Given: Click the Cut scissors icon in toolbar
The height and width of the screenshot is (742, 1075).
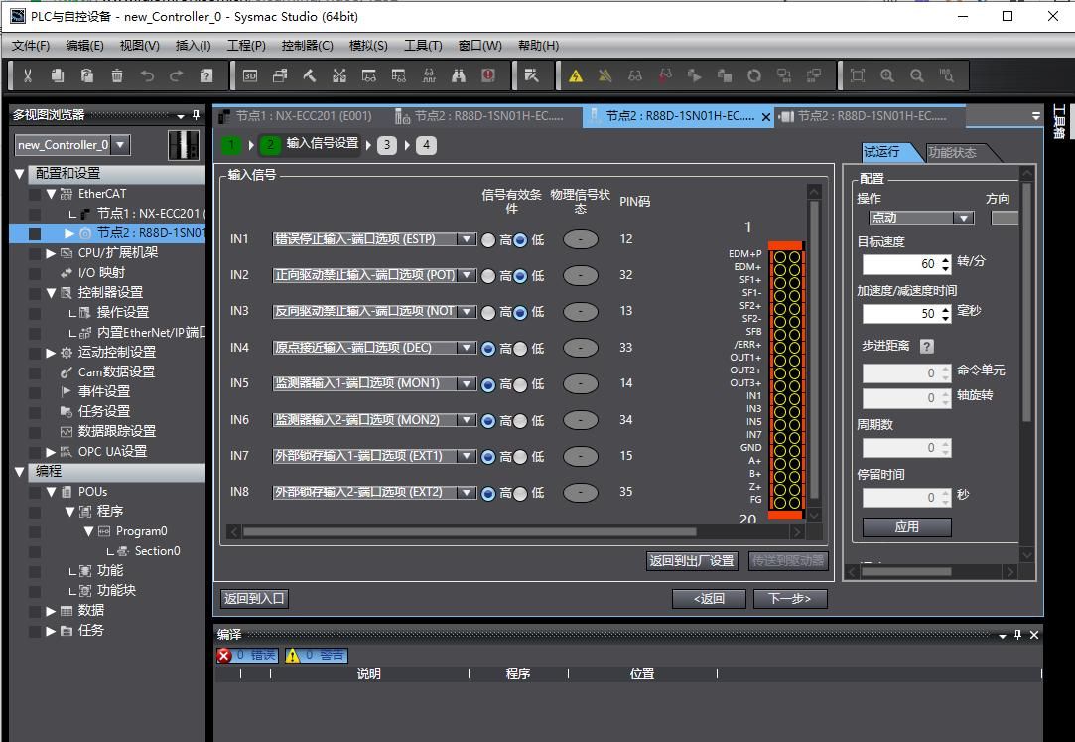Looking at the screenshot, I should [x=28, y=75].
